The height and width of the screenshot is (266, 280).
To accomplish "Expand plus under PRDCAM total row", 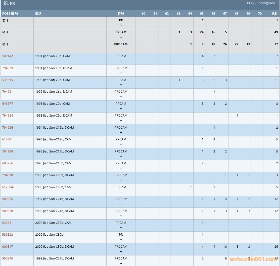I will pos(121,49).
